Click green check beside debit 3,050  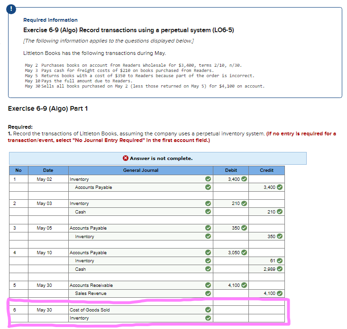pos(244,252)
